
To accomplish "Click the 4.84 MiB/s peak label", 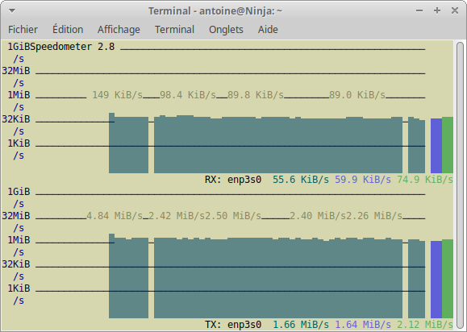I will (x=115, y=216).
